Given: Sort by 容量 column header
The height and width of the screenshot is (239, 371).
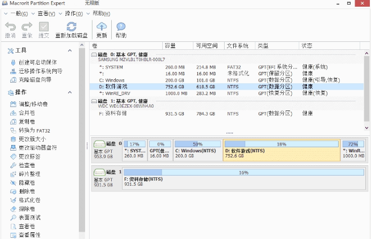Looking at the screenshot, I should (178, 45).
